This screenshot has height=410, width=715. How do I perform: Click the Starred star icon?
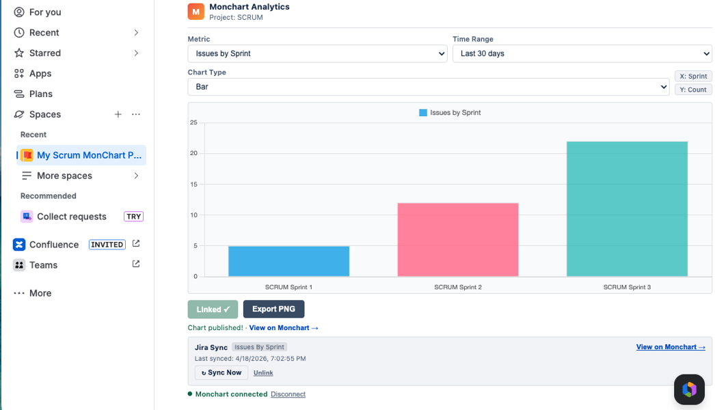pyautogui.click(x=18, y=53)
